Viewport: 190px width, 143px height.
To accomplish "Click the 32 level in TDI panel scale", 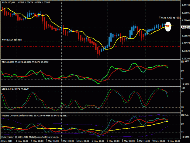I will [x=182, y=79].
